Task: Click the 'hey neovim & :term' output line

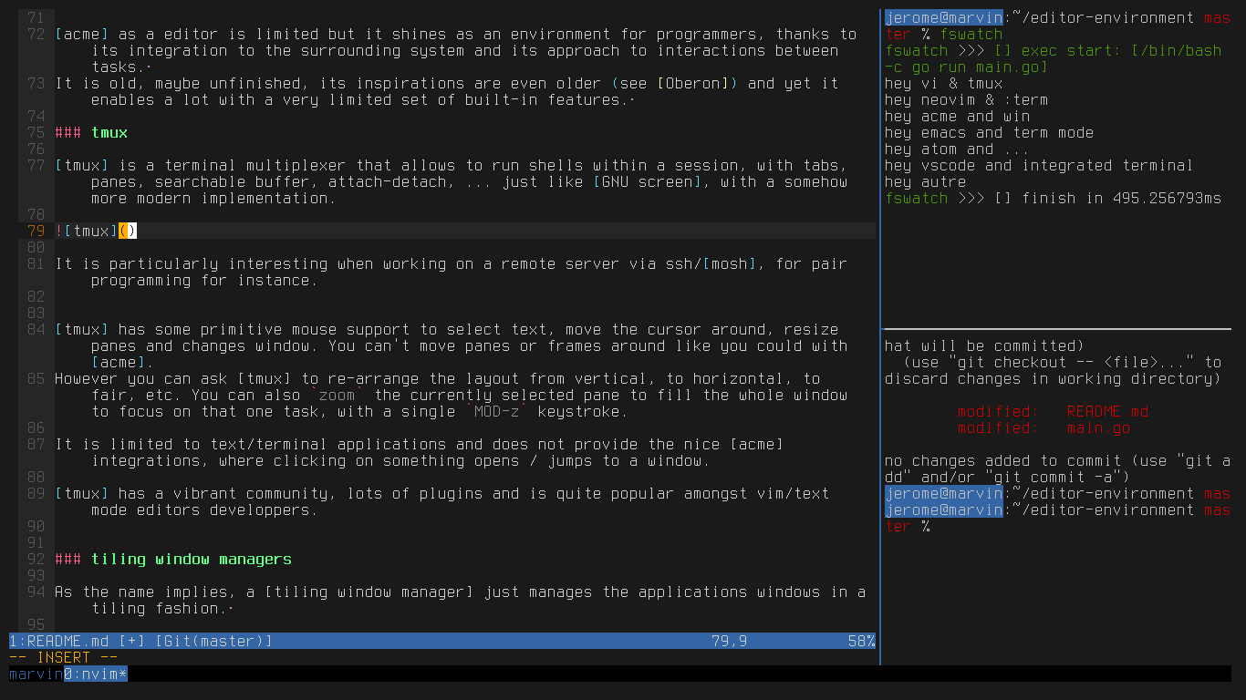Action: click(x=967, y=99)
